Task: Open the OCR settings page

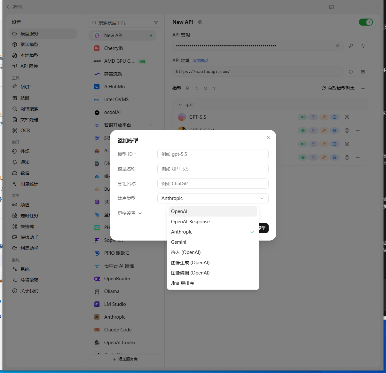Action: (x=43, y=131)
